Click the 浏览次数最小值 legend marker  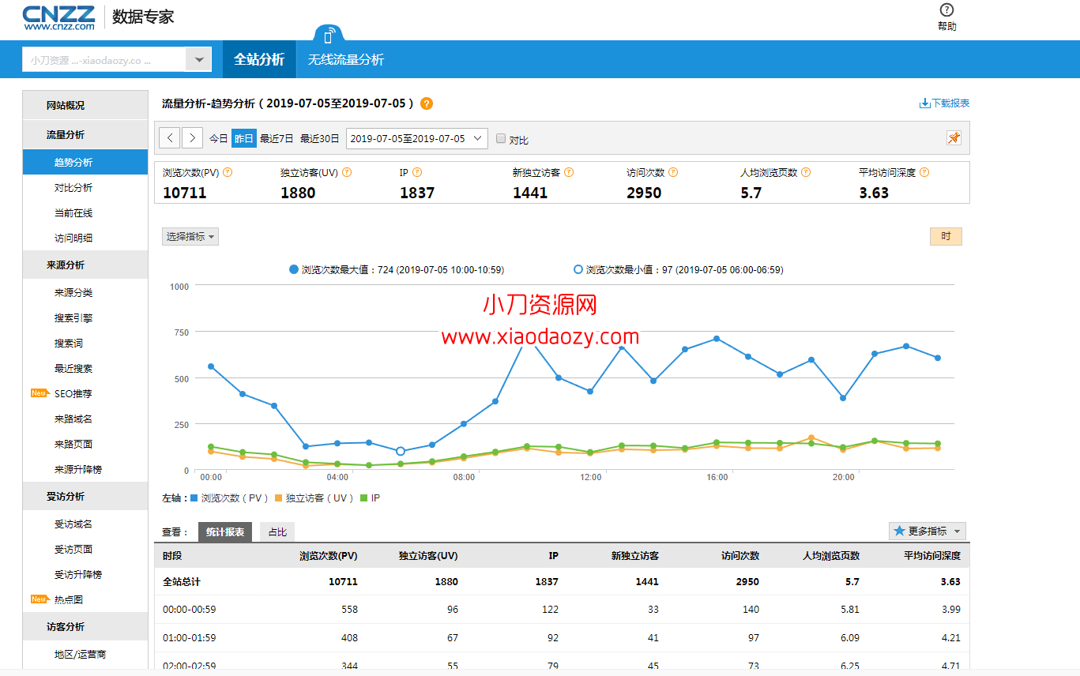tap(578, 270)
